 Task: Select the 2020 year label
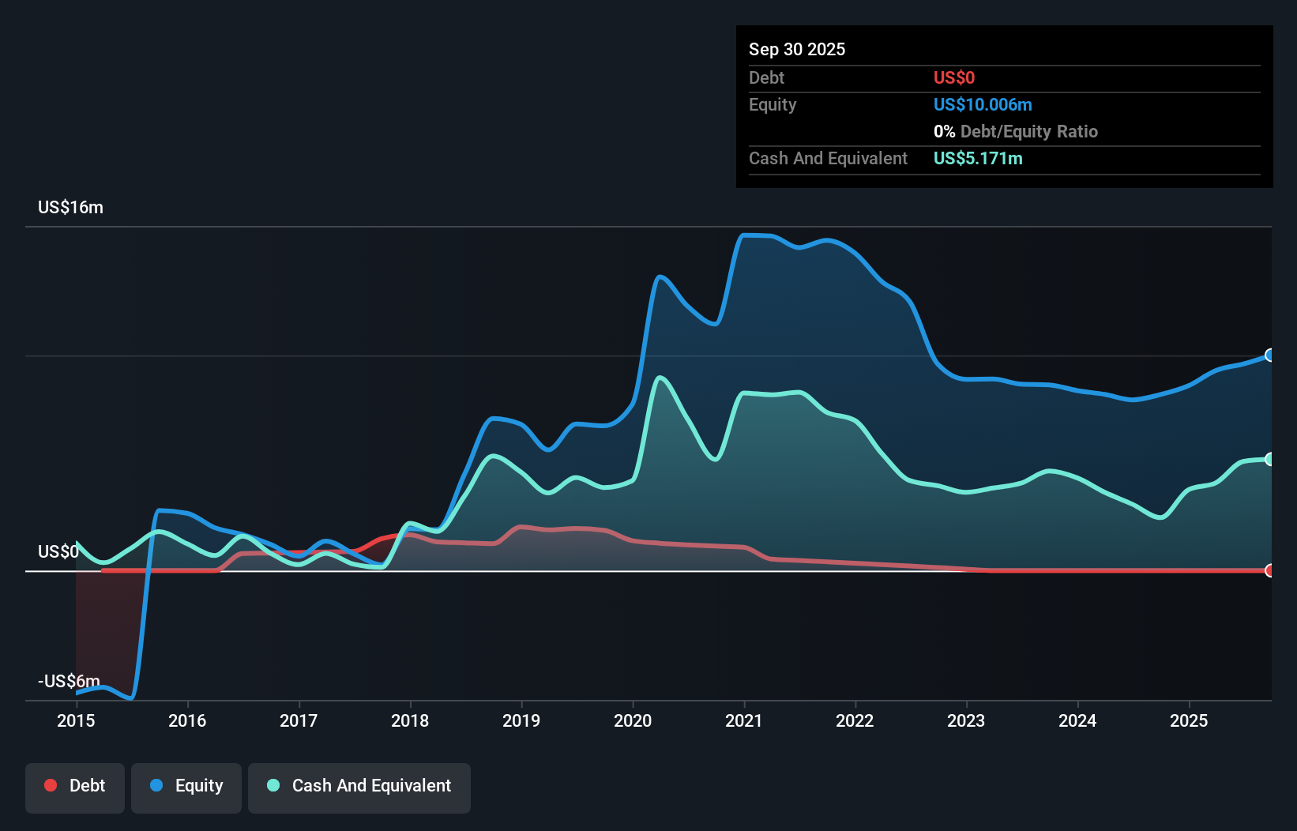(632, 720)
